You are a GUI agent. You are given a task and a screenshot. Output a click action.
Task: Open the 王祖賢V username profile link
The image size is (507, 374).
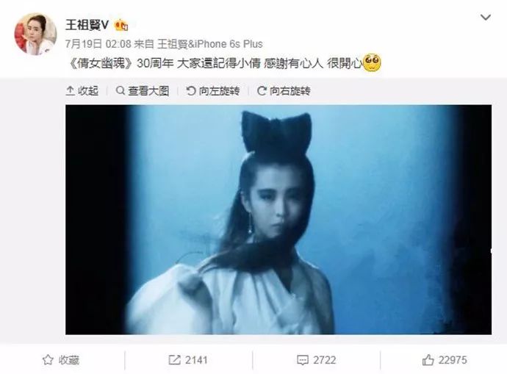pos(87,24)
